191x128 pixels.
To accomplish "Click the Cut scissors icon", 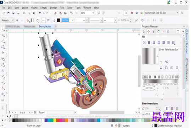I will (24, 13).
